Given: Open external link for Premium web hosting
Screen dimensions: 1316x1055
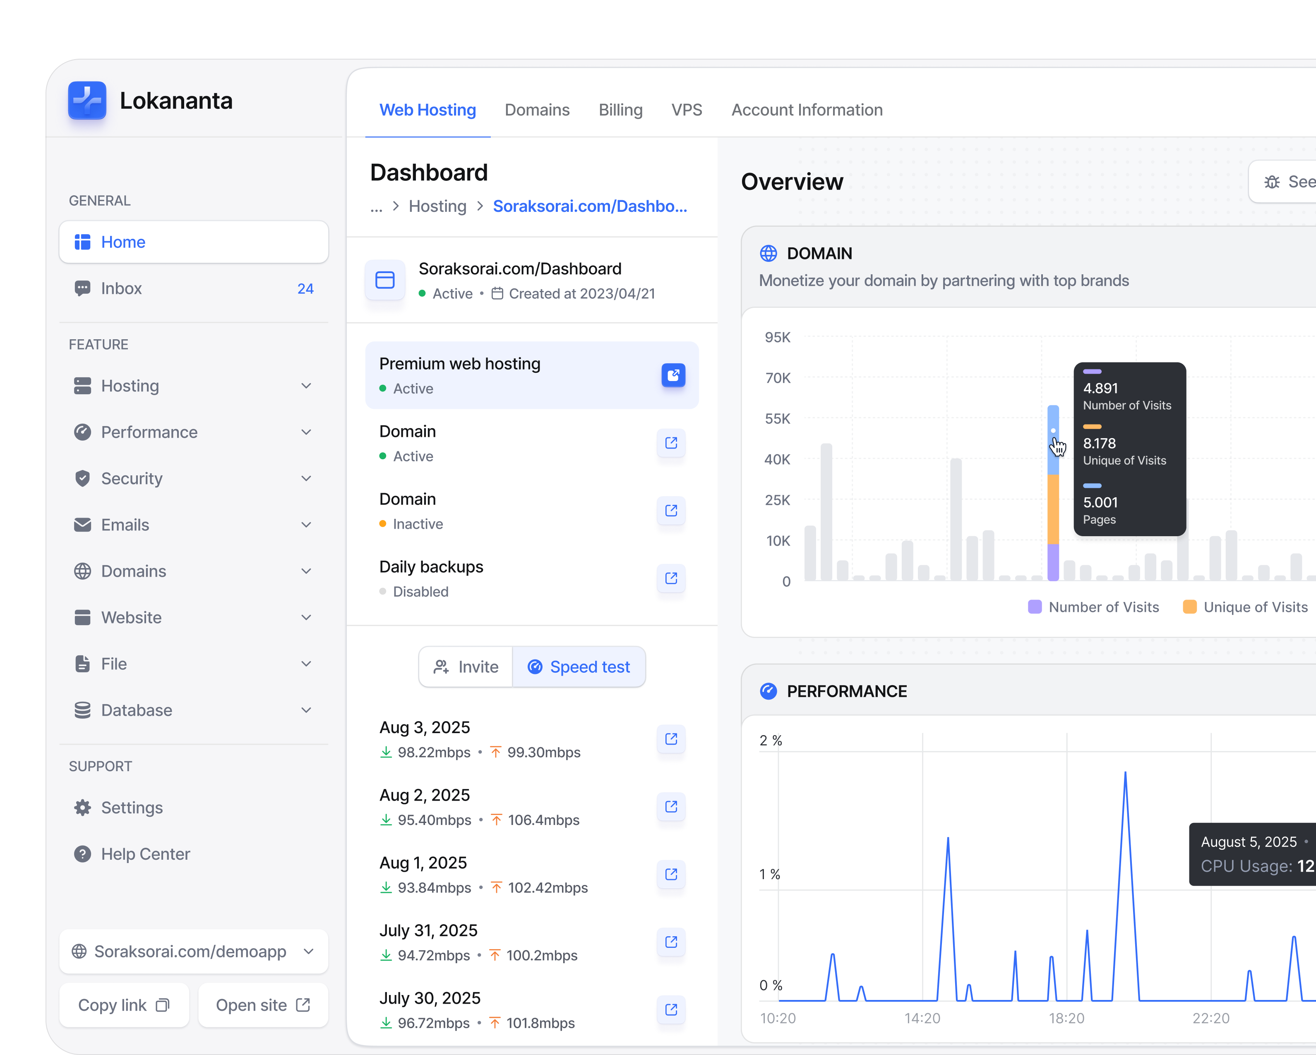Looking at the screenshot, I should pyautogui.click(x=672, y=375).
